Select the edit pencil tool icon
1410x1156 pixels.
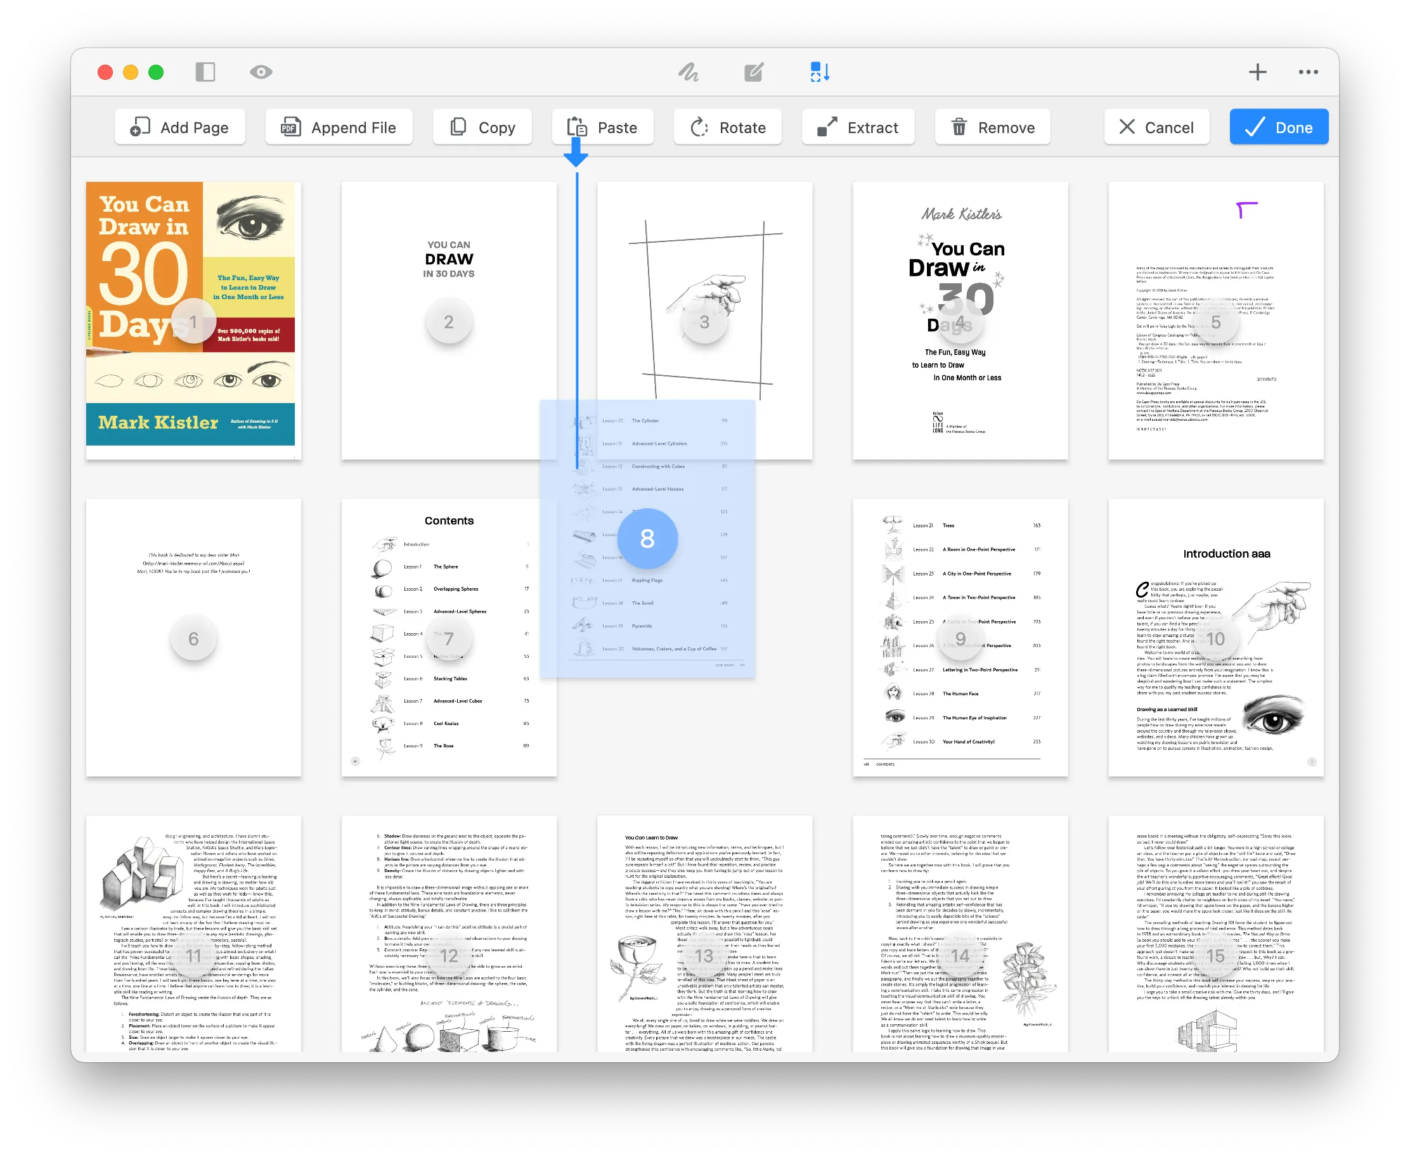(753, 72)
